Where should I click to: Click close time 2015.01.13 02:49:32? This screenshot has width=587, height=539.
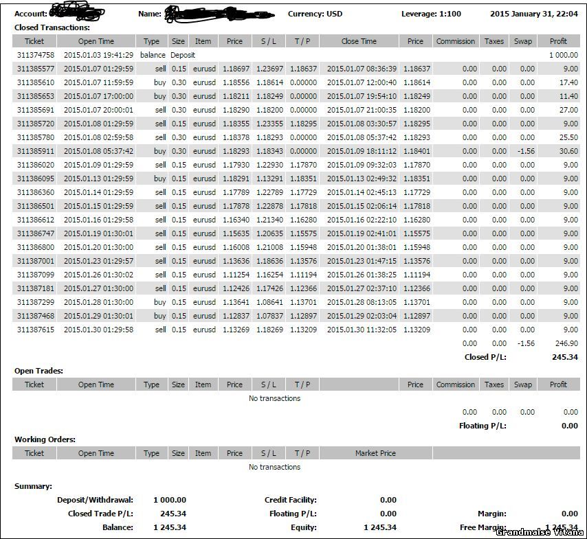pos(362,179)
